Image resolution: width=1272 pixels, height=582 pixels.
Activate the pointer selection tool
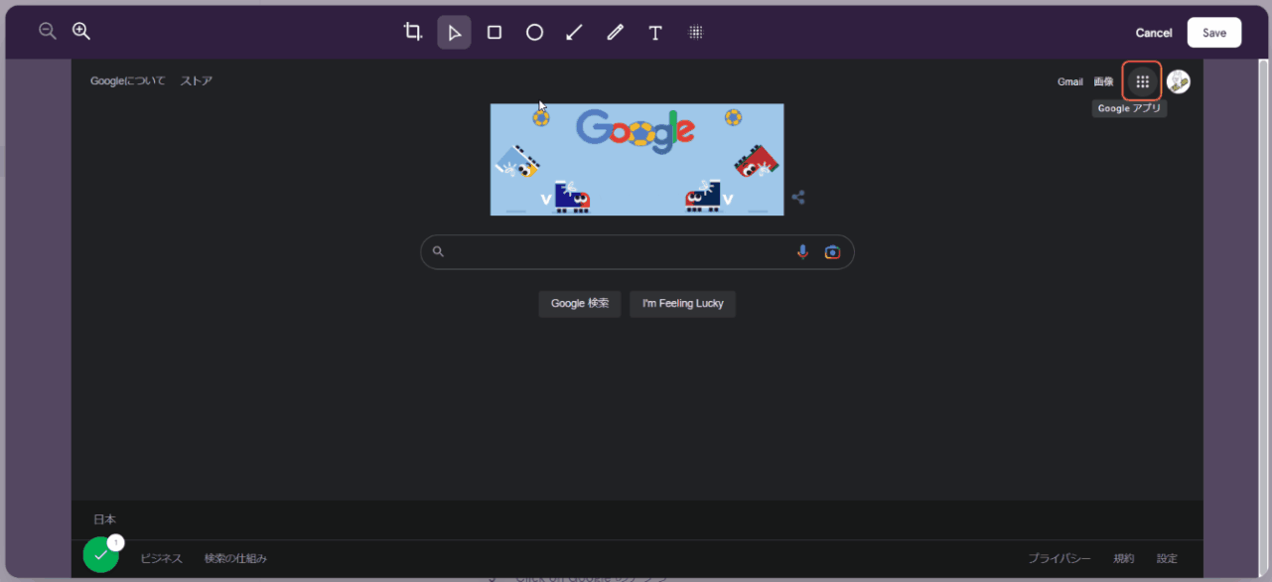pyautogui.click(x=454, y=33)
